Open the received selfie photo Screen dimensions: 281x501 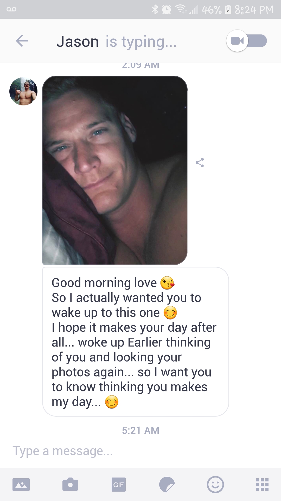(x=115, y=170)
